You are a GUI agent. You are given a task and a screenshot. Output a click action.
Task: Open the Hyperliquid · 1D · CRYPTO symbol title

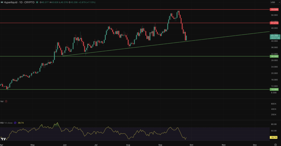click(x=19, y=2)
